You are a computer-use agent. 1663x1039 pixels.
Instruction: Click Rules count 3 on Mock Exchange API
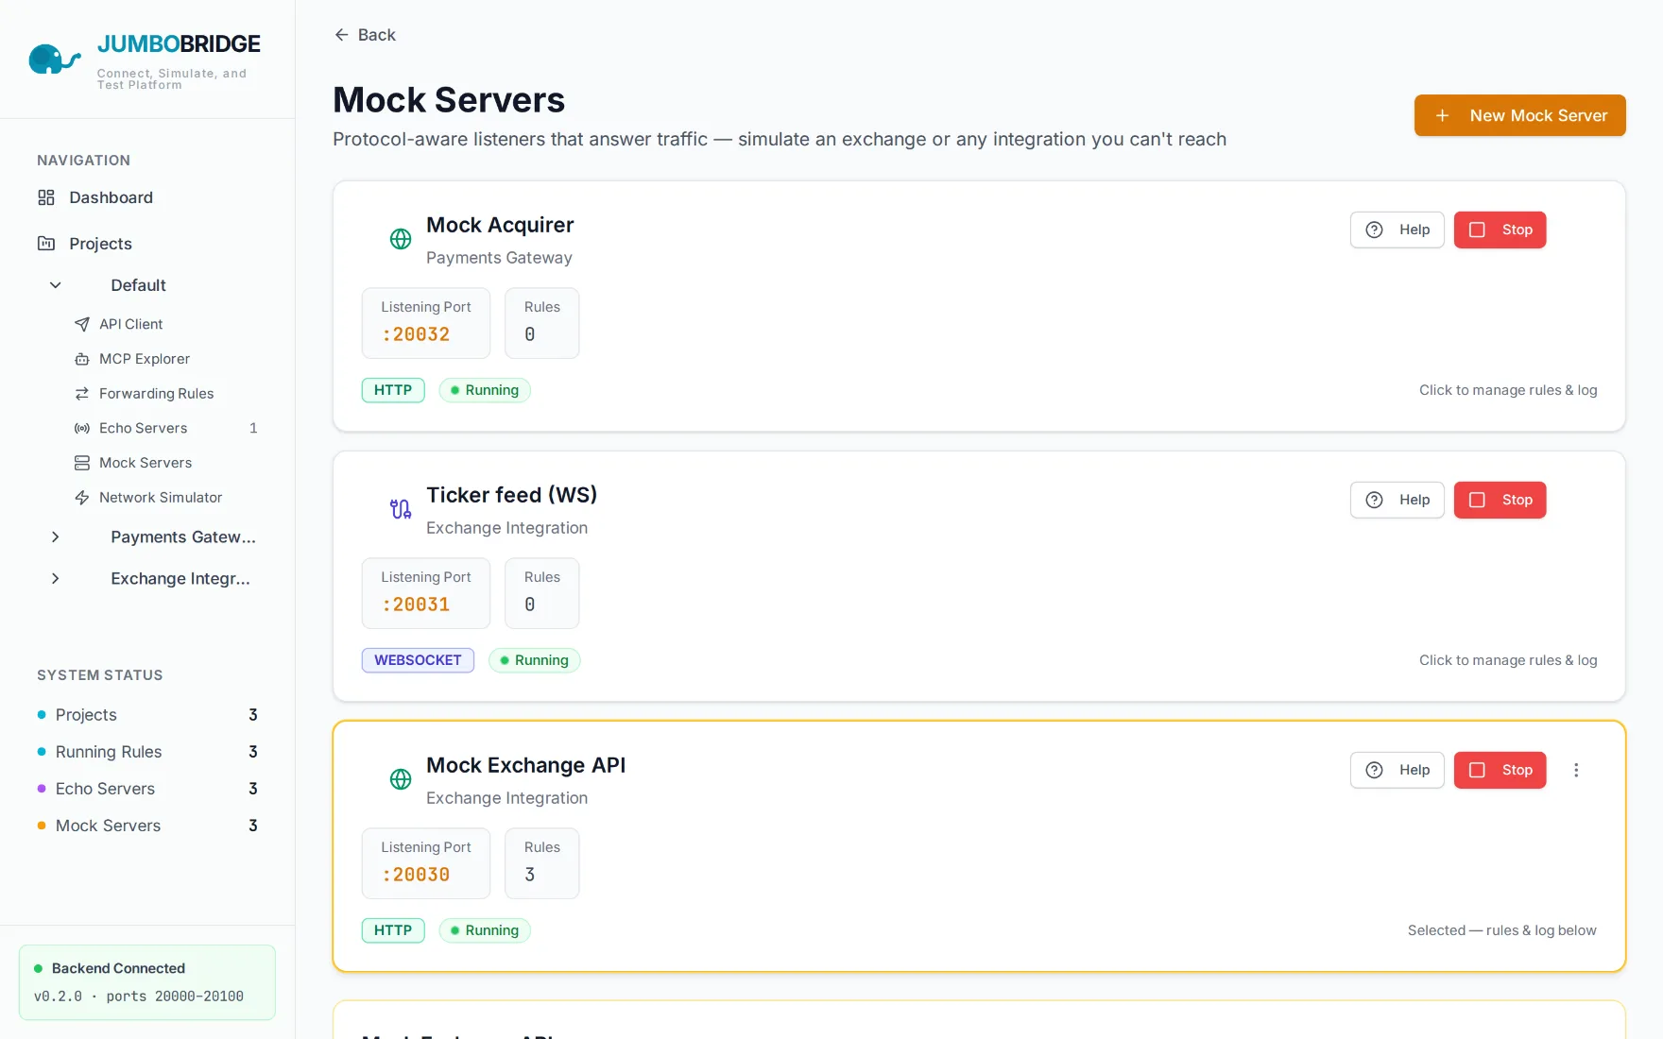pyautogui.click(x=541, y=863)
